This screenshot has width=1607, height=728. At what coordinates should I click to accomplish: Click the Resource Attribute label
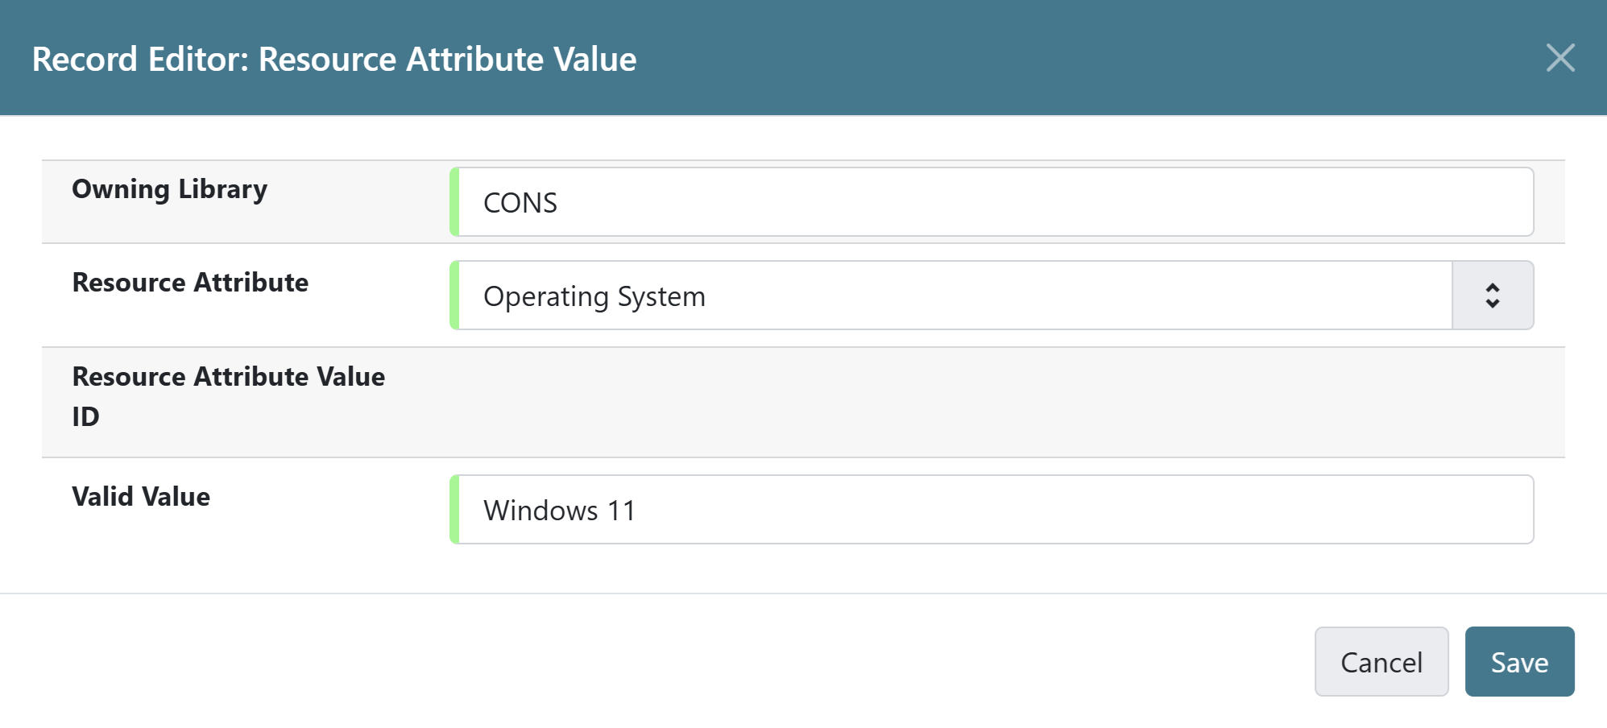tap(189, 283)
